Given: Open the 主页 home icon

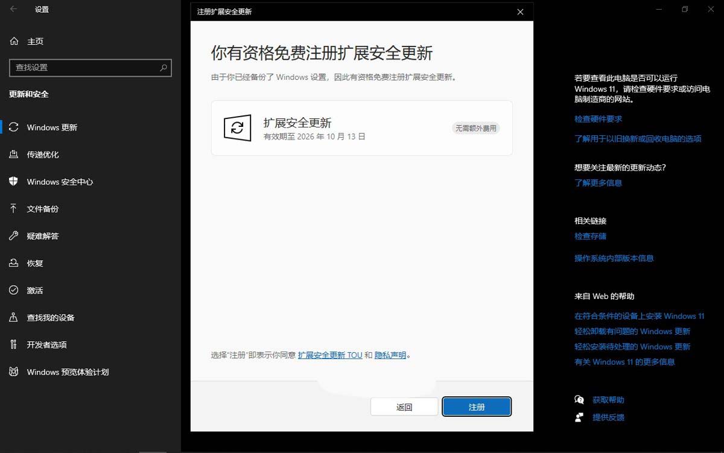Looking at the screenshot, I should click(x=14, y=41).
